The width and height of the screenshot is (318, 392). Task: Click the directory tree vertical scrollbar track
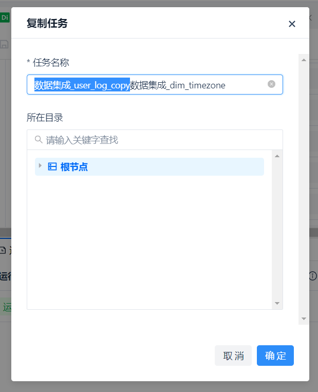point(277,231)
